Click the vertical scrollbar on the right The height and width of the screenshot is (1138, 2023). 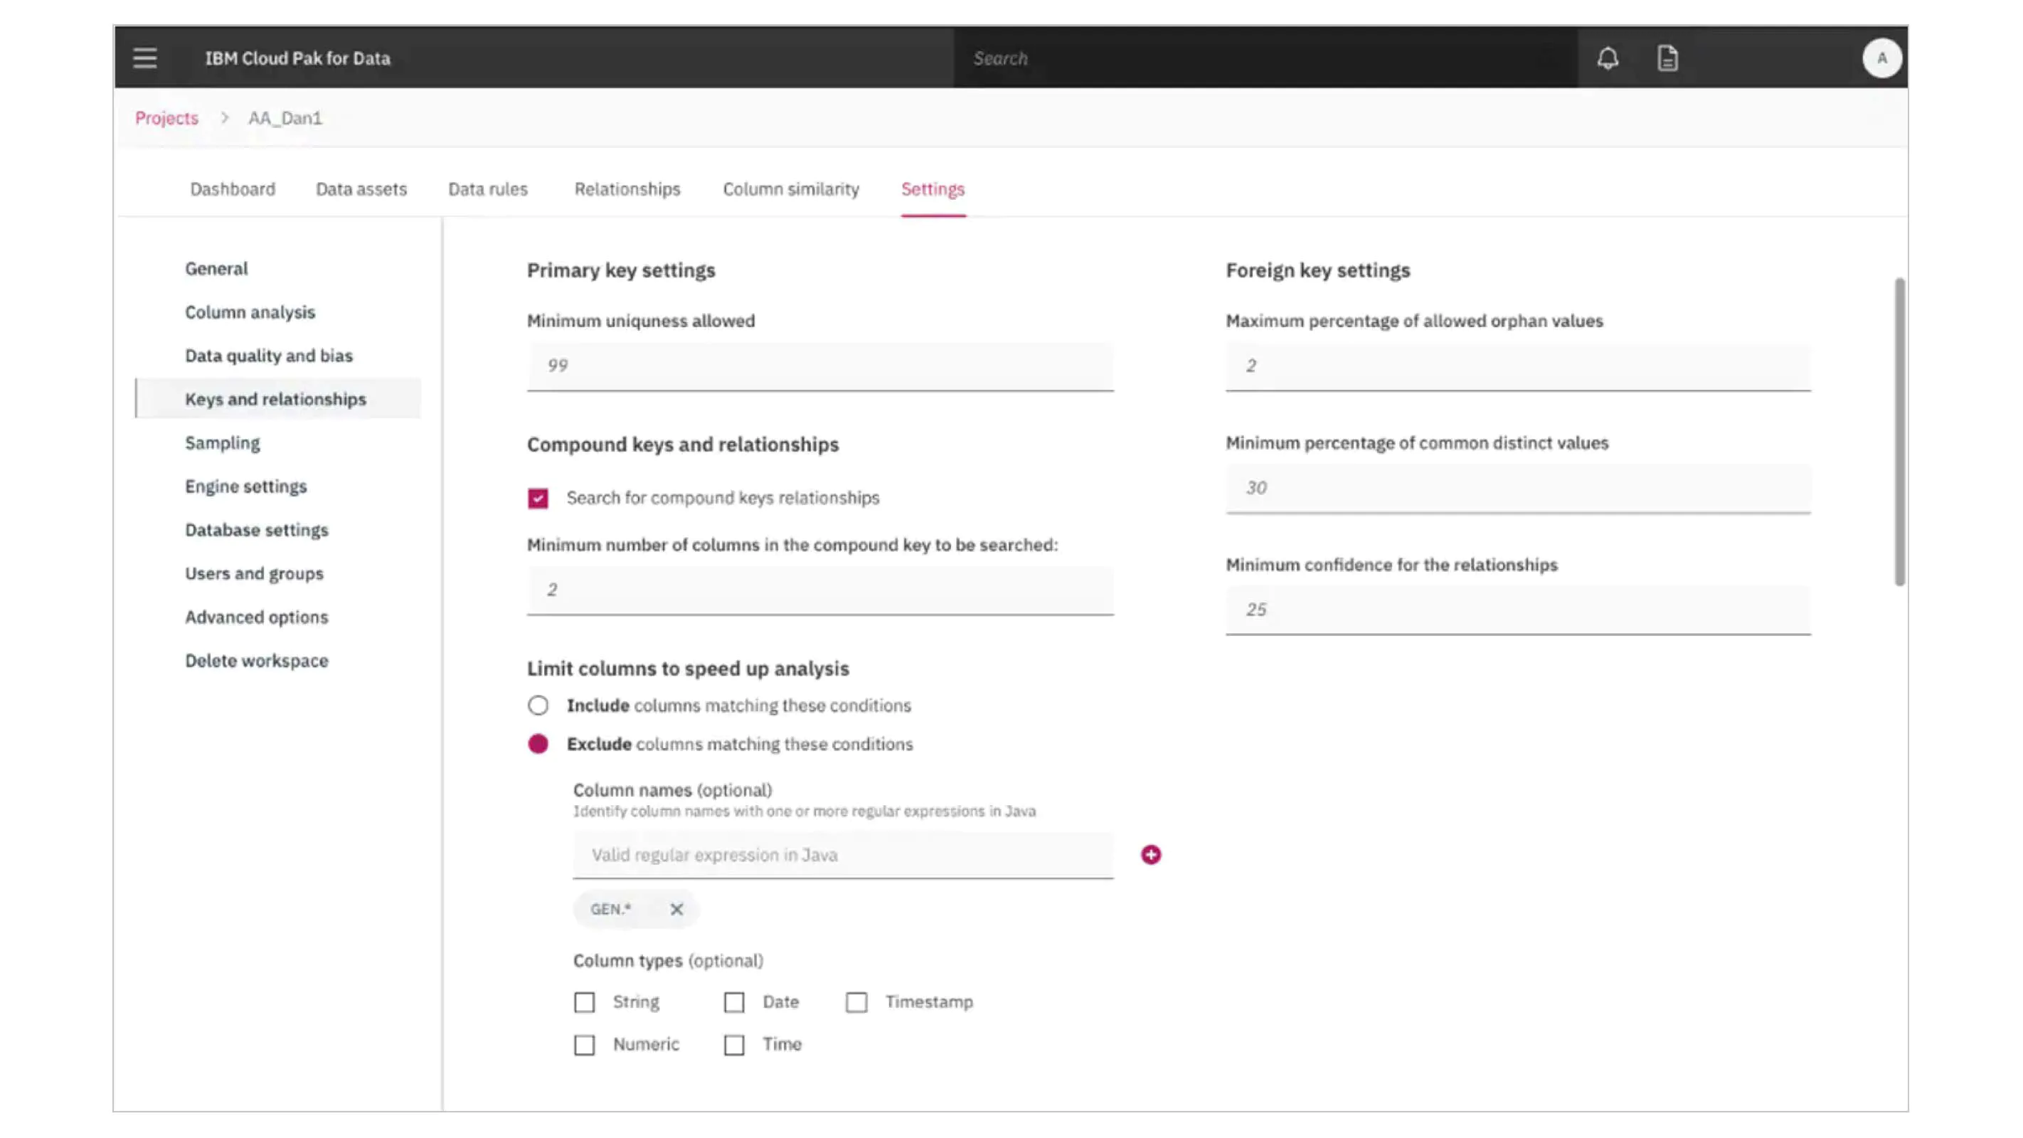pyautogui.click(x=1899, y=432)
